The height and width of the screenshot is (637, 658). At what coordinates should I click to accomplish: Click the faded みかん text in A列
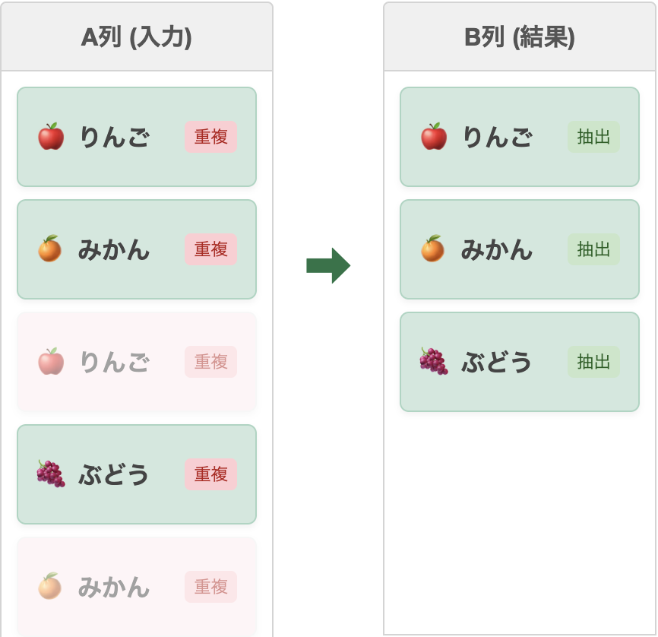click(114, 587)
